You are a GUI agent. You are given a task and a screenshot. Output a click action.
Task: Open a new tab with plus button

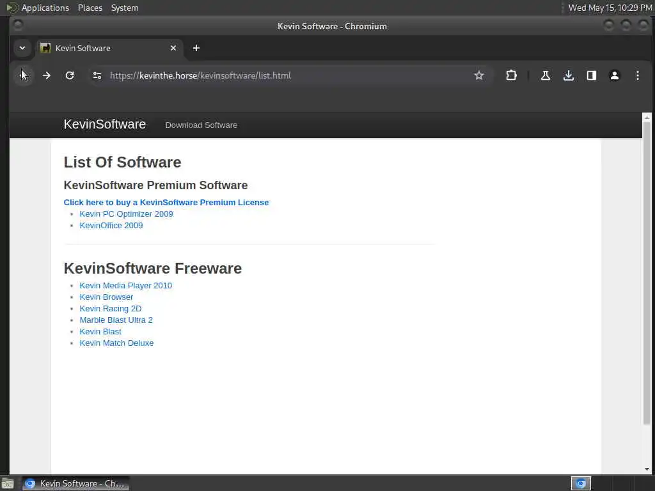click(x=196, y=48)
